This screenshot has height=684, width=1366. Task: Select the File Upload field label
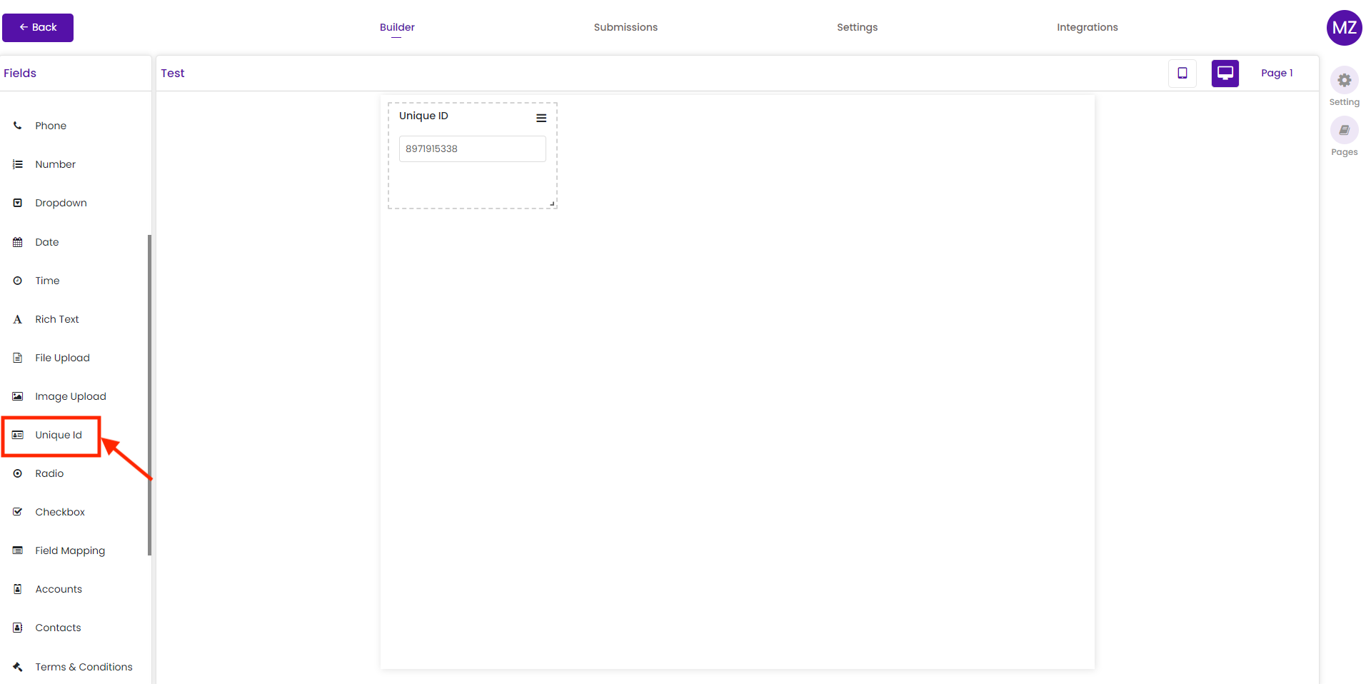[63, 358]
